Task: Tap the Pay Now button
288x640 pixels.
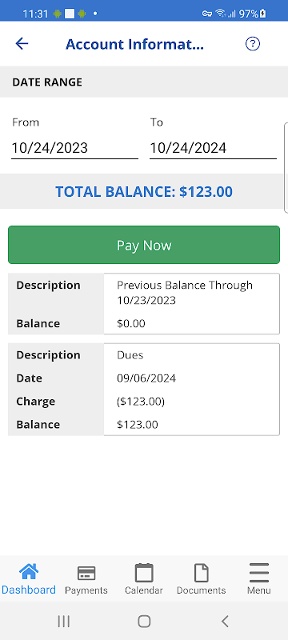Action: tap(144, 245)
